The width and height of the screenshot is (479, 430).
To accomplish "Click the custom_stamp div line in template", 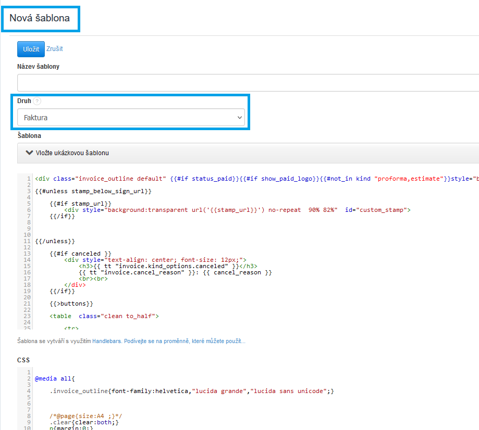I will (237, 210).
